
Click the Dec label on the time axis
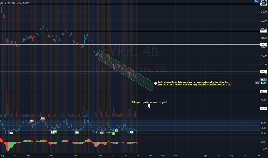pyautogui.click(x=101, y=155)
